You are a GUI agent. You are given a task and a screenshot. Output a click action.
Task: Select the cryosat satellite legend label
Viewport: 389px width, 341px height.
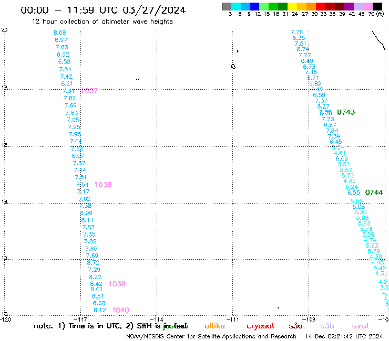(261, 326)
